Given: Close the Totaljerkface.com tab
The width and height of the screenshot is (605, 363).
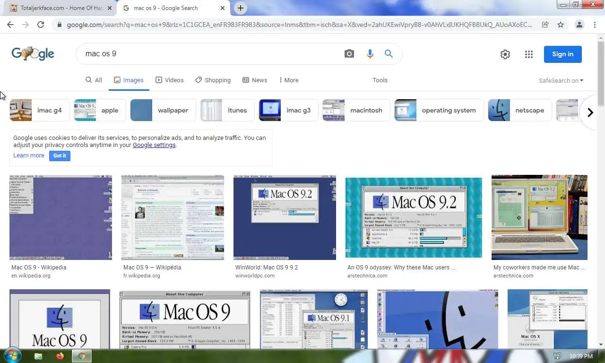Looking at the screenshot, I should [x=110, y=8].
